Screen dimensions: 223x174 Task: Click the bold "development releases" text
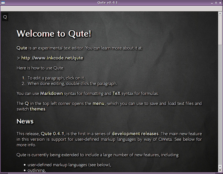click(x=135, y=134)
